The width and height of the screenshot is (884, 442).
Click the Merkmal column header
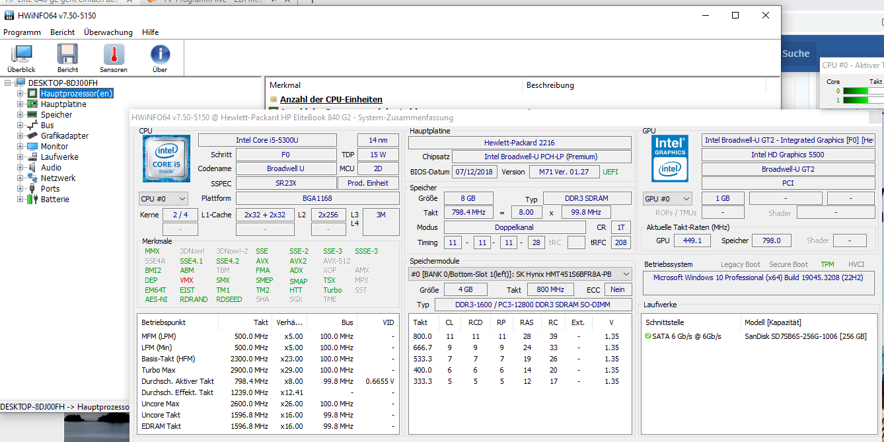(x=285, y=85)
